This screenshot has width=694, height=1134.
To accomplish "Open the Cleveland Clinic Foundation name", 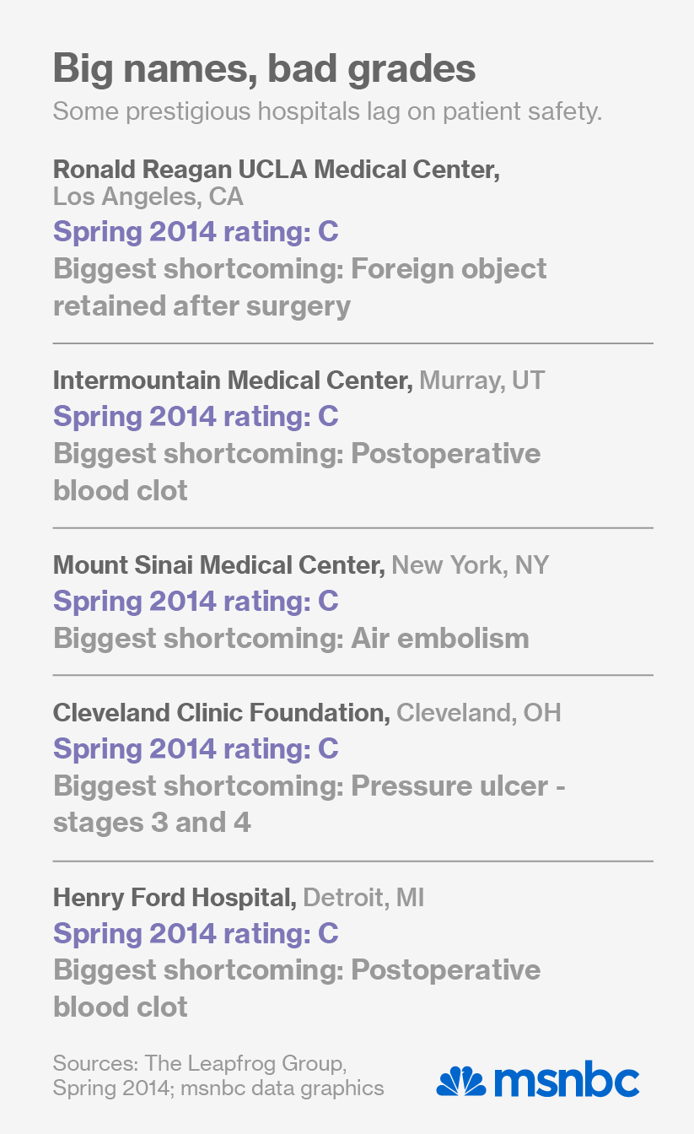I will click(x=221, y=713).
